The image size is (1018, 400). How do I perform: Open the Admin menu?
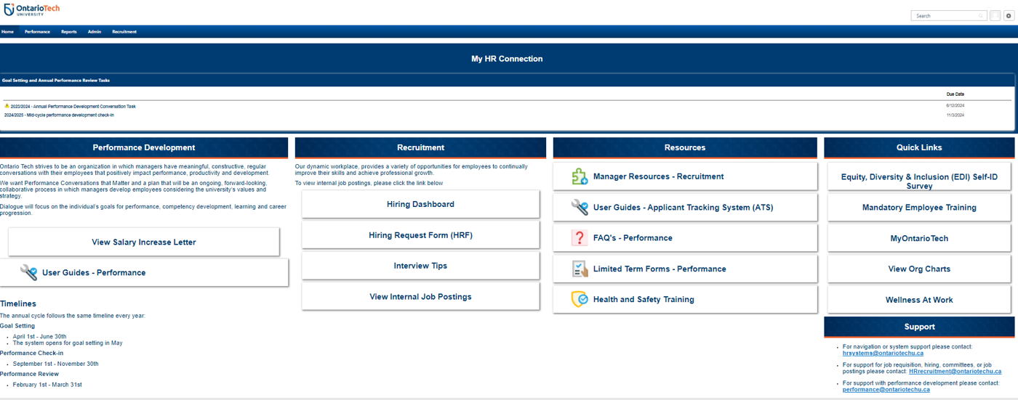click(95, 32)
